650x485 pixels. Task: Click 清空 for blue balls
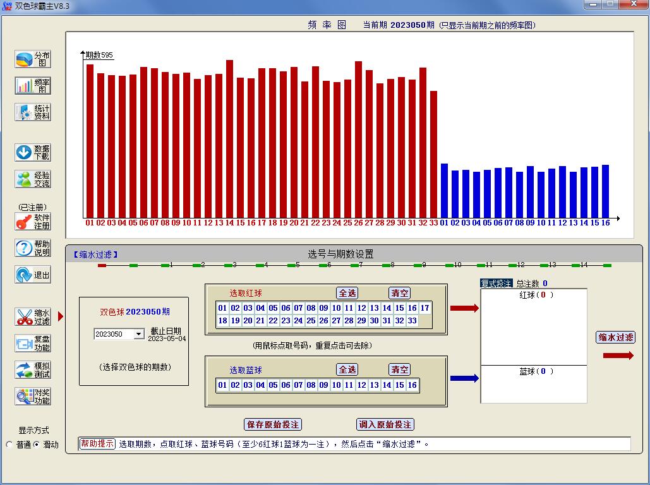[x=400, y=369]
